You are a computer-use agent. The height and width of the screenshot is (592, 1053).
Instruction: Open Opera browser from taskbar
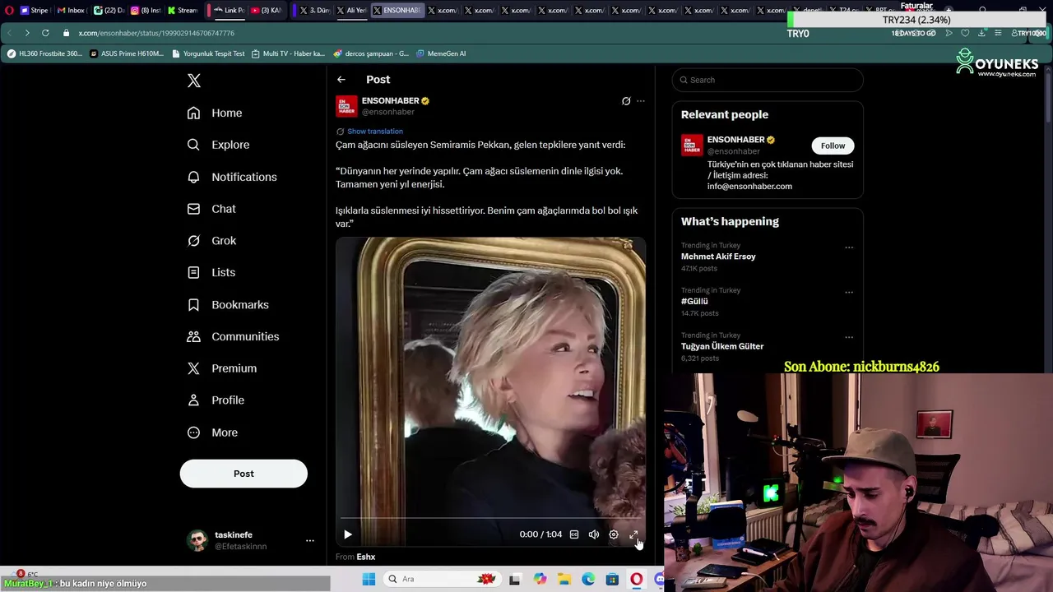(x=636, y=579)
